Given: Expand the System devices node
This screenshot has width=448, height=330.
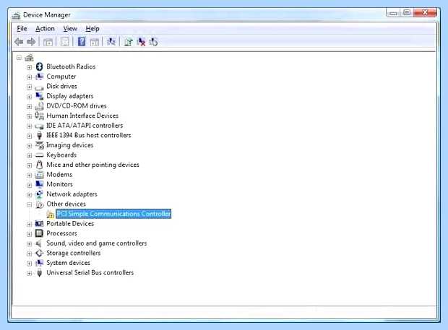Looking at the screenshot, I should 29,263.
